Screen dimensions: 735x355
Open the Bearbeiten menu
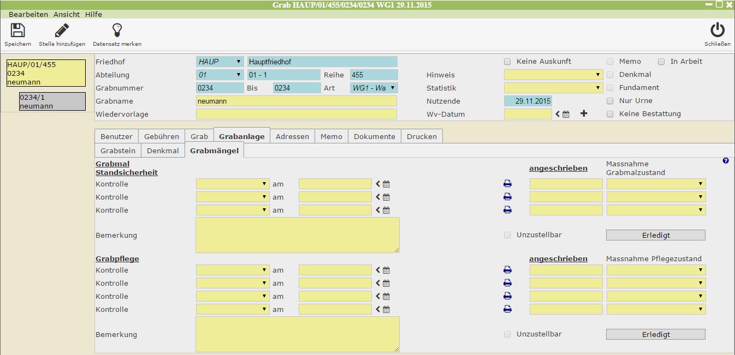coord(28,14)
